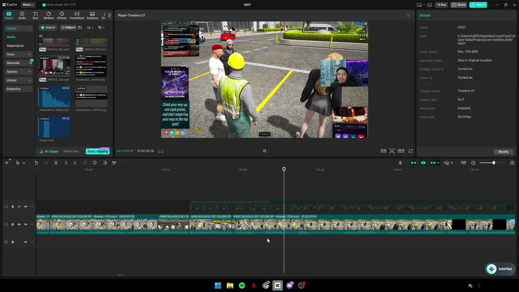Open the Transitions panel
The width and height of the screenshot is (519, 292).
(x=77, y=15)
